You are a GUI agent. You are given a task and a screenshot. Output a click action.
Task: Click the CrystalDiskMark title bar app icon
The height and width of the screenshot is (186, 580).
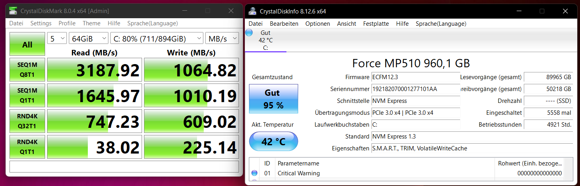(14, 11)
